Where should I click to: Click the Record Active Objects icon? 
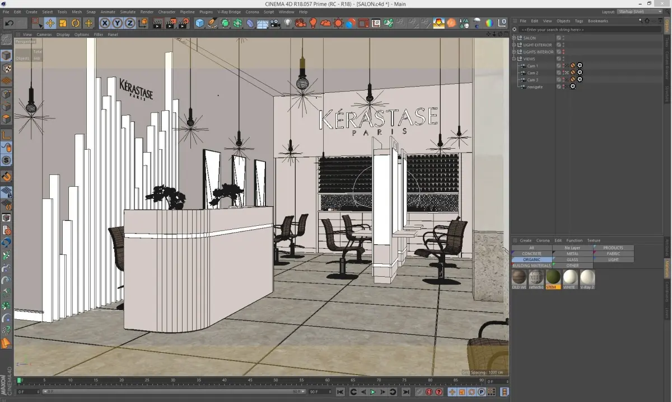click(419, 392)
